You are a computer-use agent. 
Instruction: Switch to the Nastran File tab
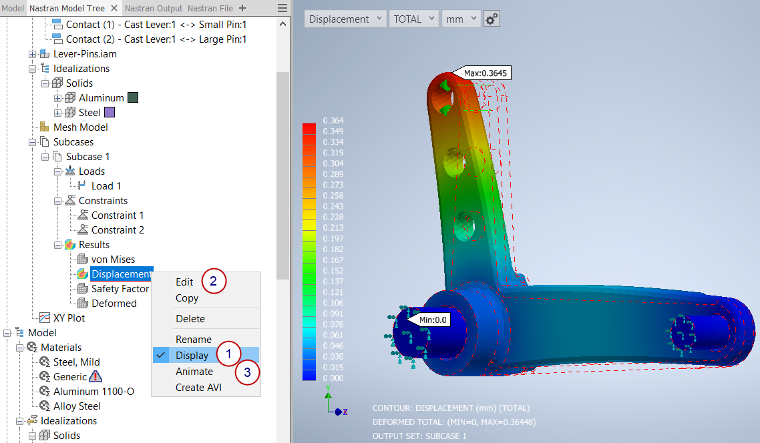(210, 8)
